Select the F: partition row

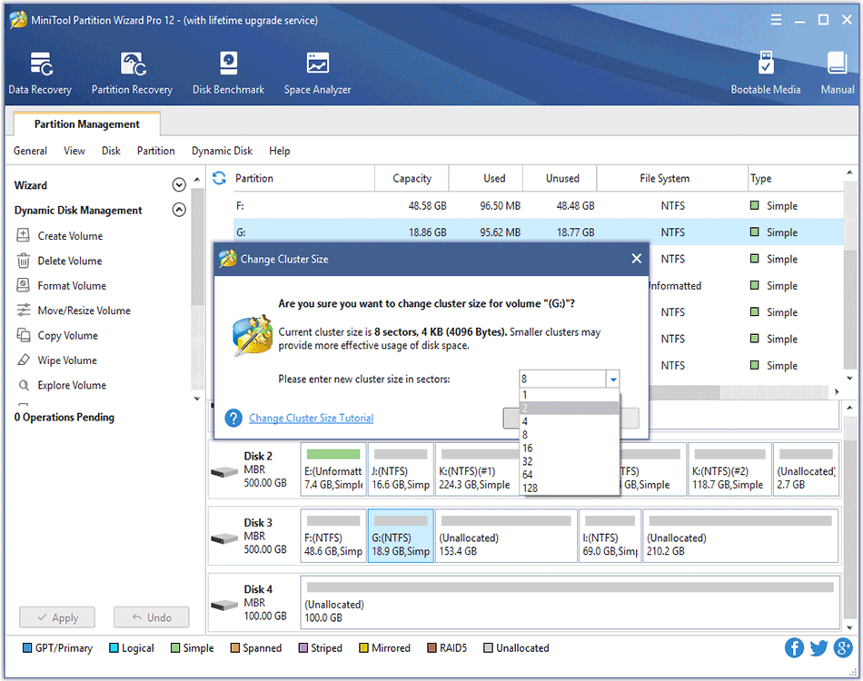(x=539, y=206)
